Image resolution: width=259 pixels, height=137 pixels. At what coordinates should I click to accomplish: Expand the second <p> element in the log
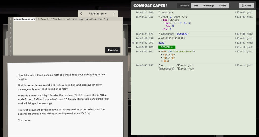tap(162, 58)
